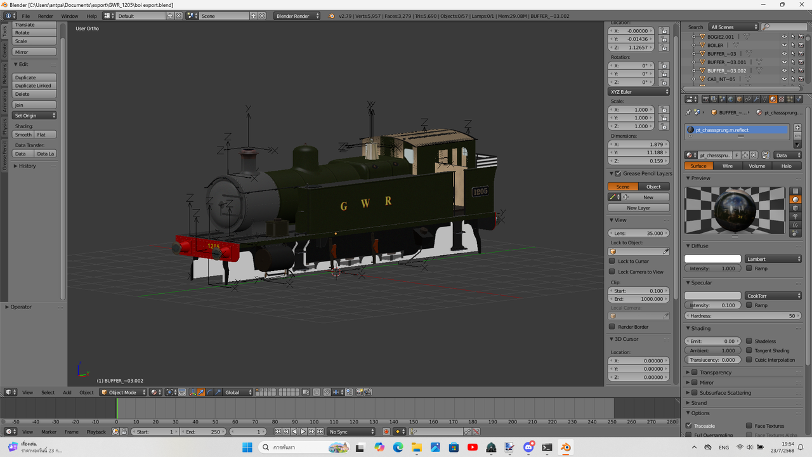Image resolution: width=812 pixels, height=457 pixels.
Task: Switch material type to Wire tab
Action: click(x=728, y=166)
